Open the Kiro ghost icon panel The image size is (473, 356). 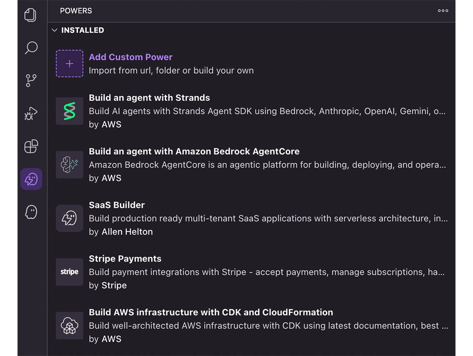click(31, 212)
